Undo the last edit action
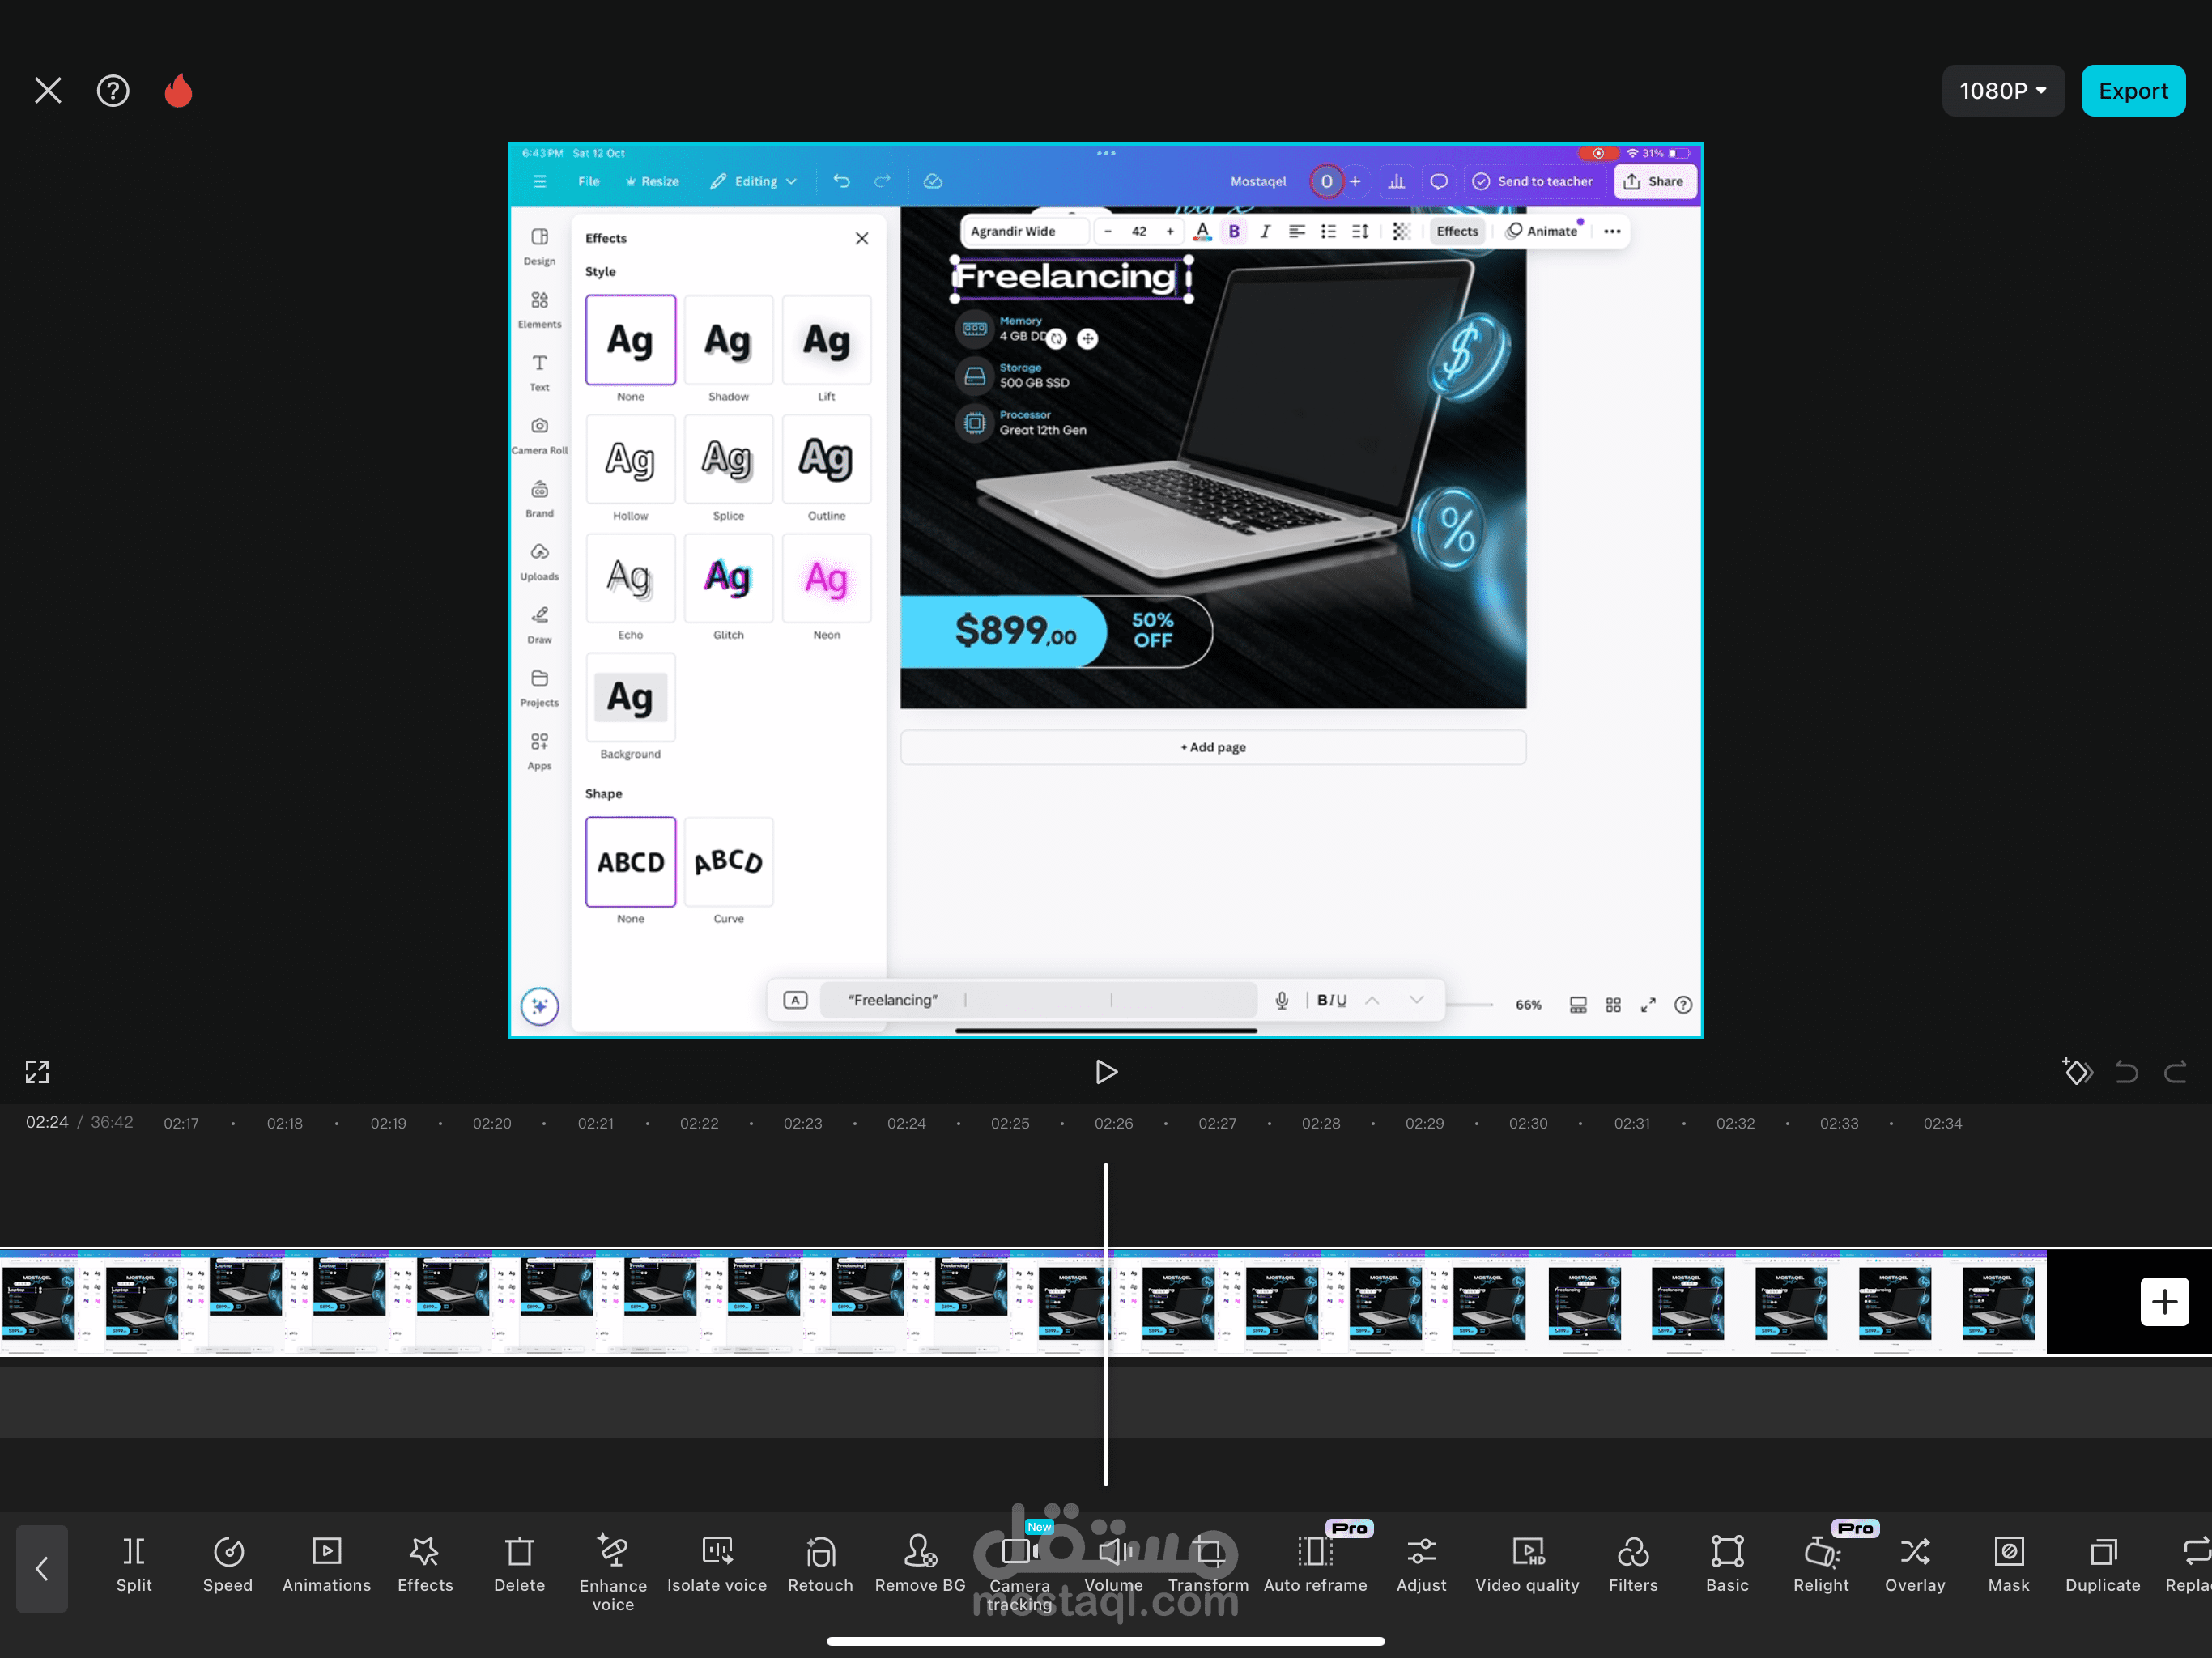 point(2126,1072)
